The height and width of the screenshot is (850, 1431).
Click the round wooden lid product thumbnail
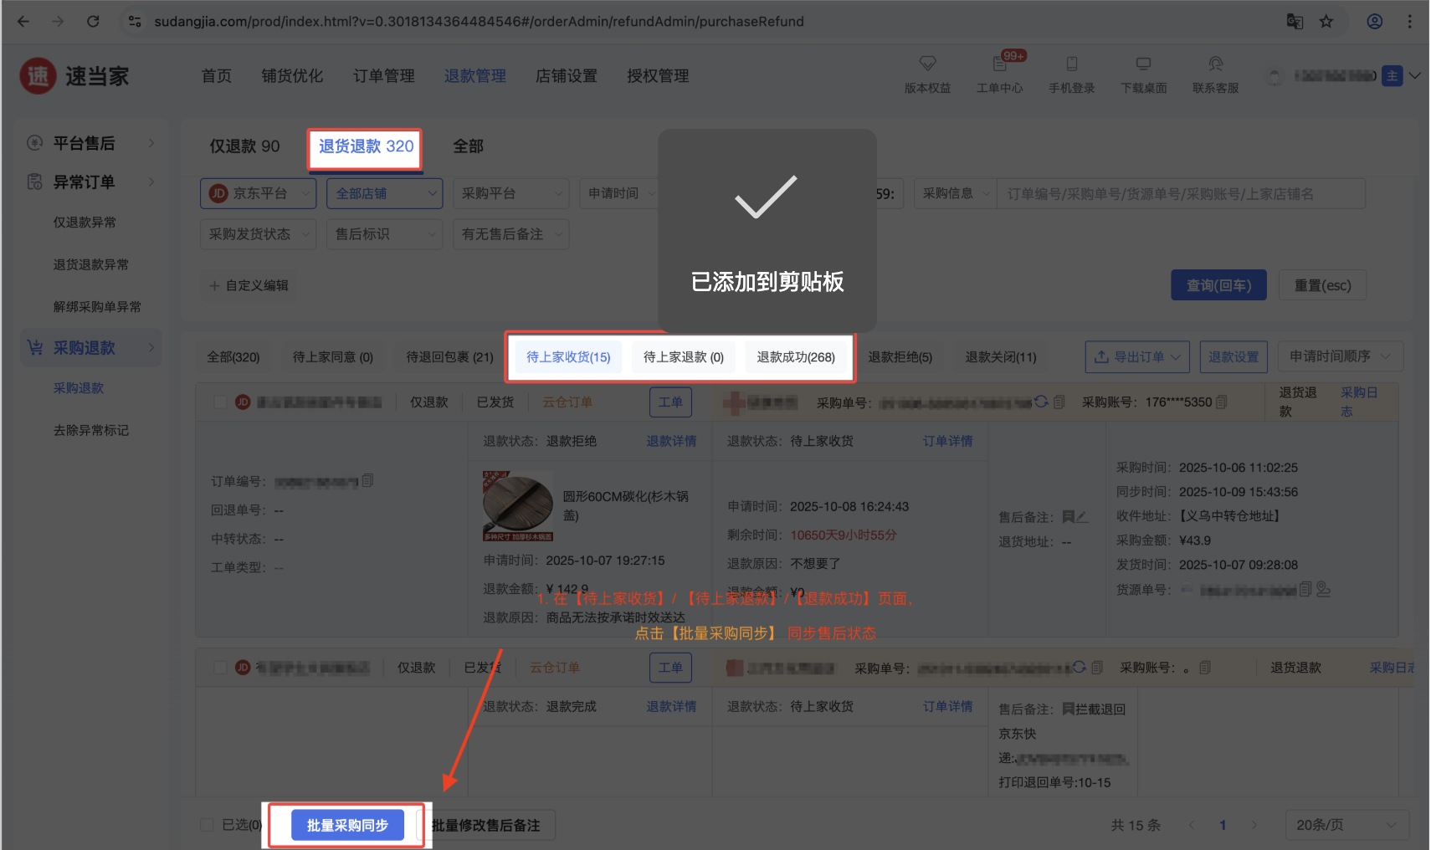tap(517, 506)
